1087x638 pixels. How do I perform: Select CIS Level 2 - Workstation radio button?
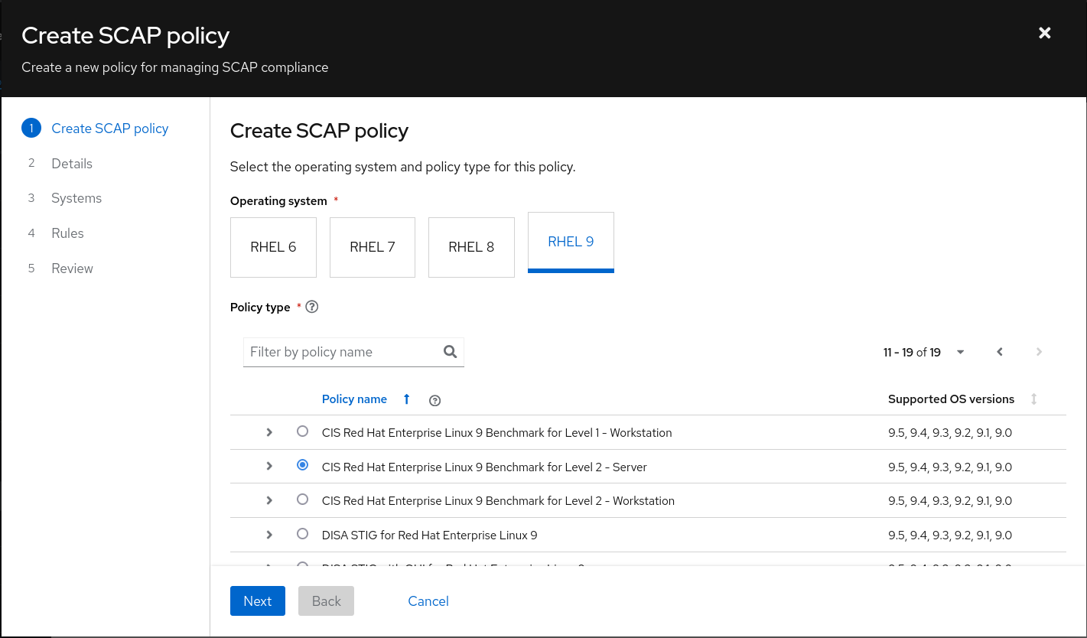point(302,500)
